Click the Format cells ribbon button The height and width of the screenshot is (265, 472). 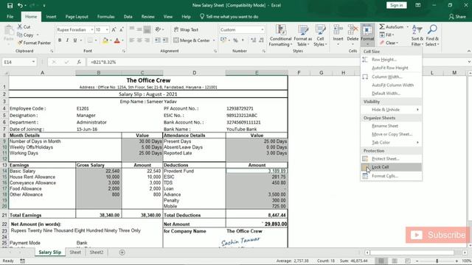367,35
